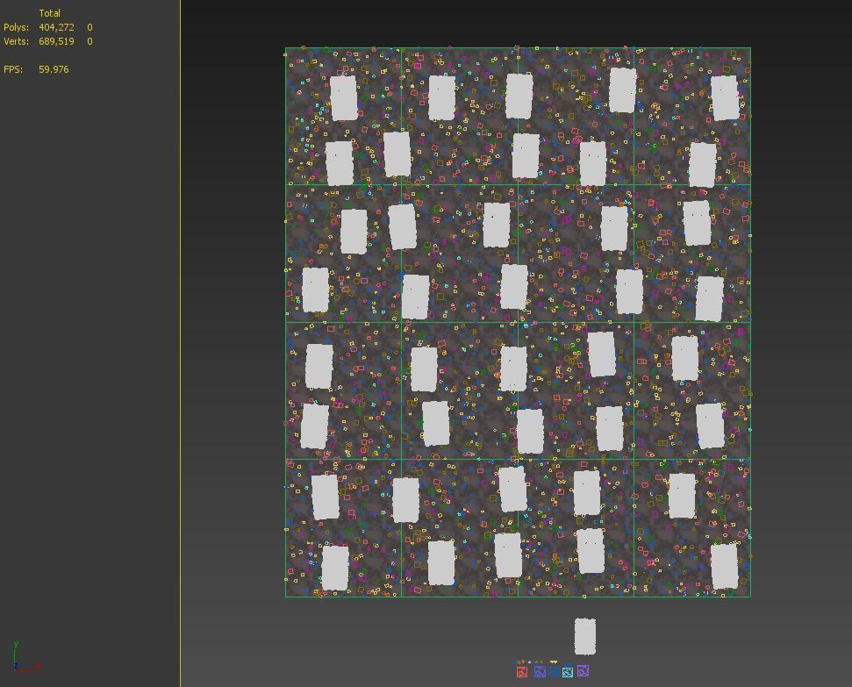Image resolution: width=852 pixels, height=687 pixels.
Task: Click the 'Total' statistics column header
Action: (49, 13)
